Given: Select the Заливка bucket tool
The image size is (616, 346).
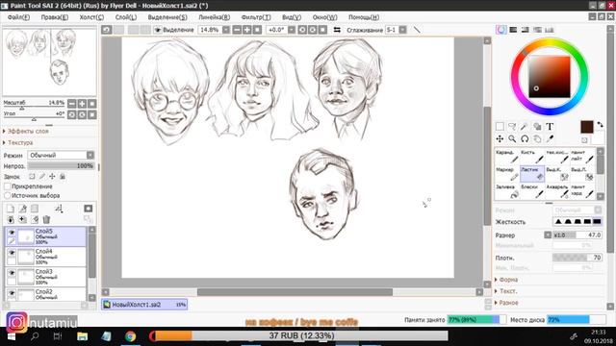Looking at the screenshot, I should 507,191.
